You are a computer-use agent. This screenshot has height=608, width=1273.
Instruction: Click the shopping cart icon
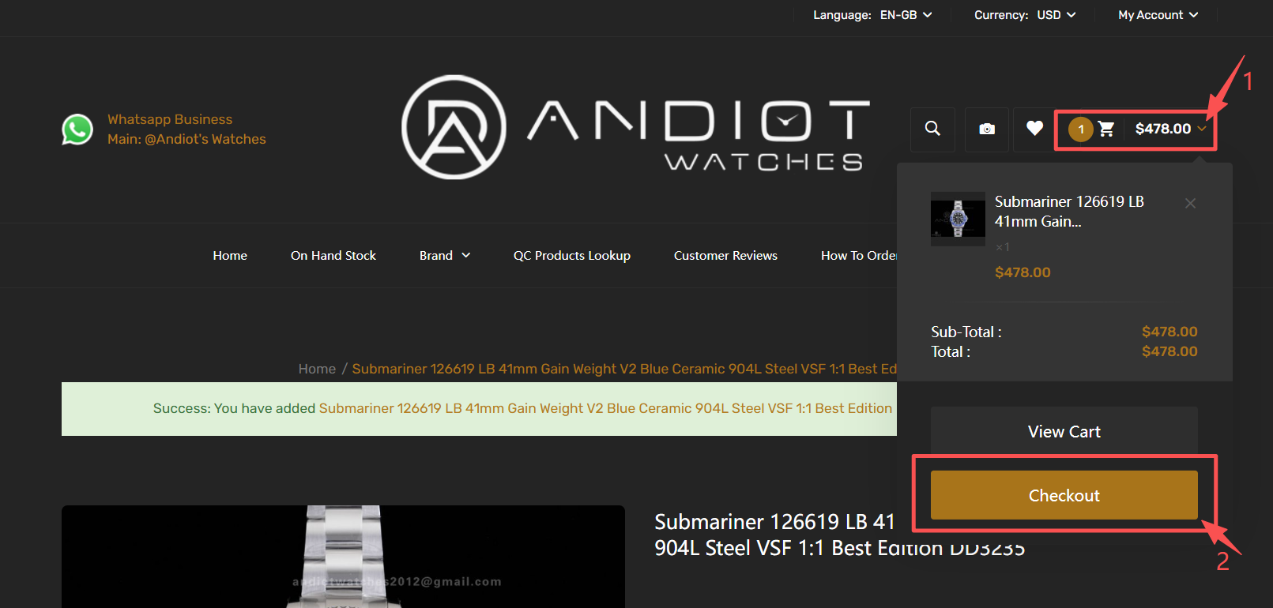click(x=1106, y=129)
